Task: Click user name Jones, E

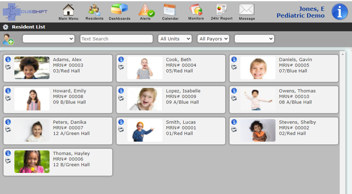Action: tap(312, 9)
